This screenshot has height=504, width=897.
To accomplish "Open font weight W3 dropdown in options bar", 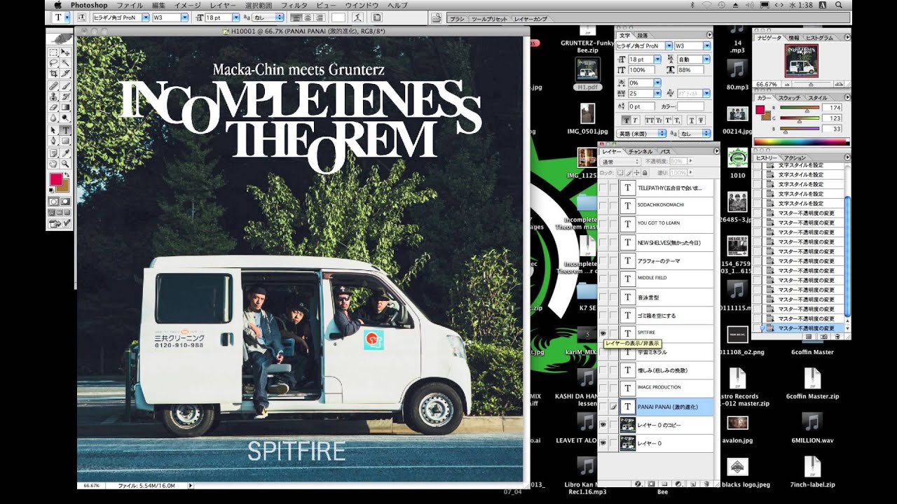I will coord(186,17).
